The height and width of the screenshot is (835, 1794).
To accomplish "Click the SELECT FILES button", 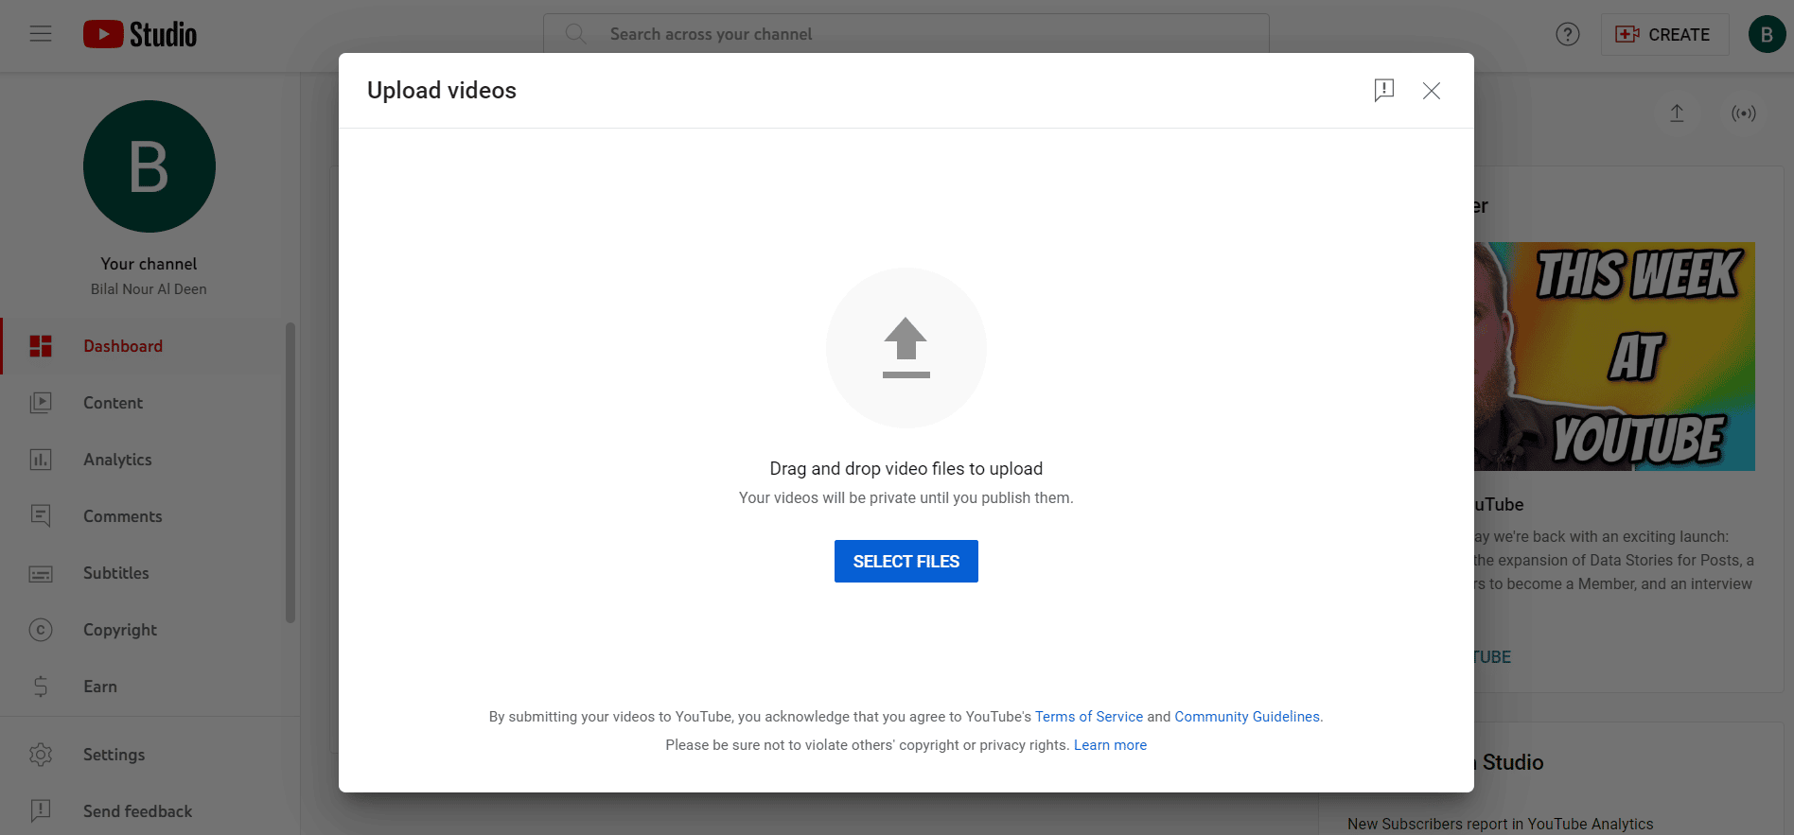I will pos(906,562).
